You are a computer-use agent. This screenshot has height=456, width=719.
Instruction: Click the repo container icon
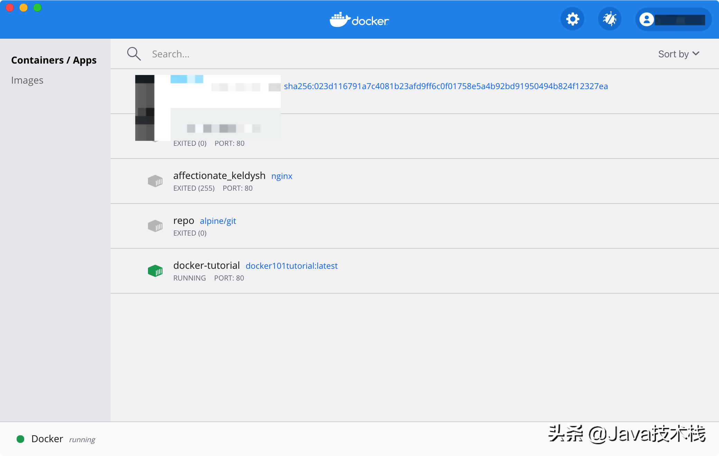pos(155,226)
